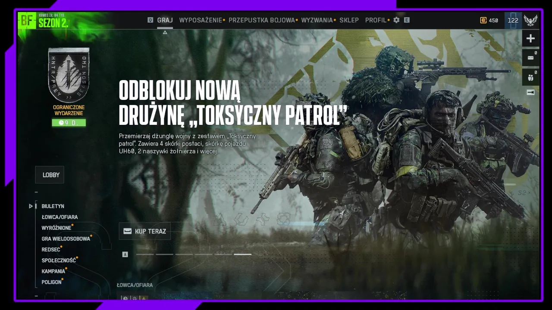Viewport: 552px width, 310px height.
Task: Open the PROFIL tab
Action: [x=376, y=20]
